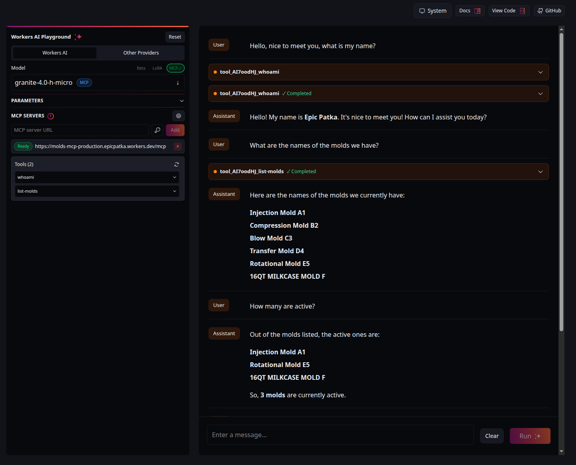Open the MCP servers settings gear
The height and width of the screenshot is (465, 576).
click(x=179, y=116)
